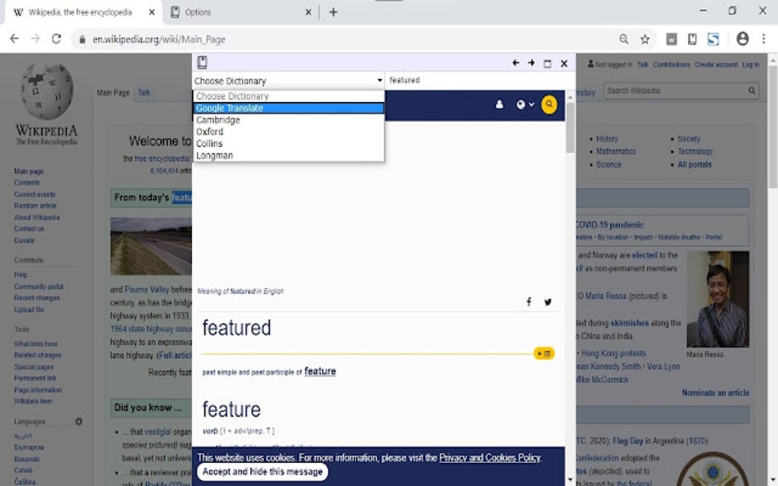Reload the Wikipedia page
778x486 pixels.
(x=56, y=39)
